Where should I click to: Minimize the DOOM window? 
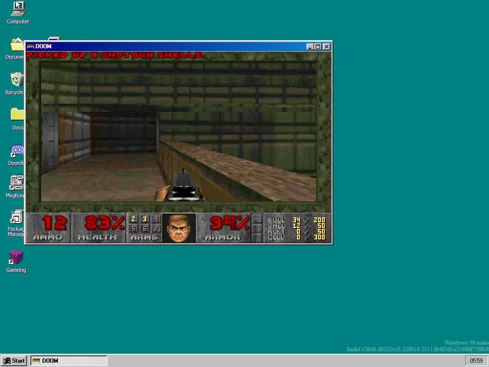click(309, 47)
